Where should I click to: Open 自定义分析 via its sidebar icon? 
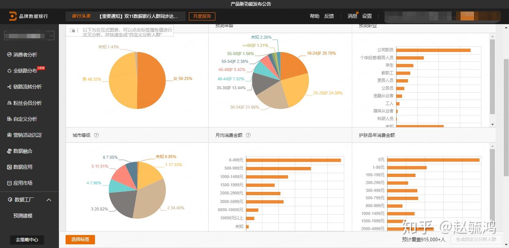click(x=10, y=119)
